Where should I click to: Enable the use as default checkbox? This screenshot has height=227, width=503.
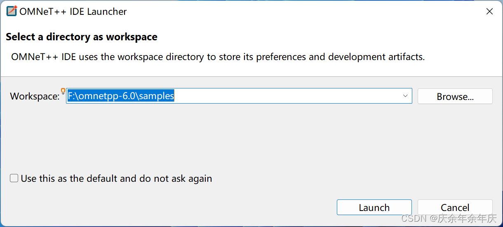[x=14, y=178]
